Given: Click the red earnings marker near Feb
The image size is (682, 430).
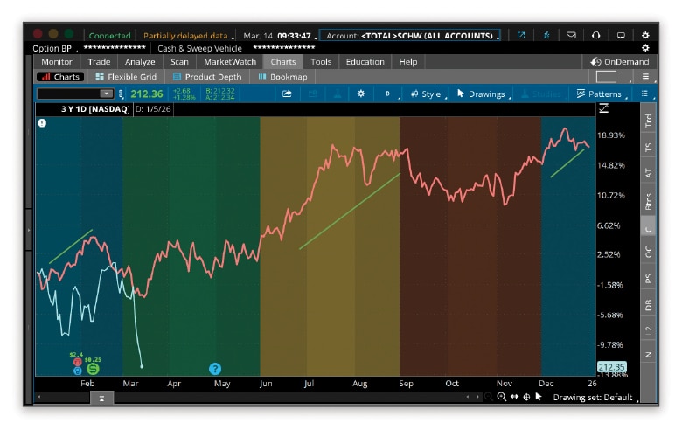Looking at the screenshot, I should (78, 362).
